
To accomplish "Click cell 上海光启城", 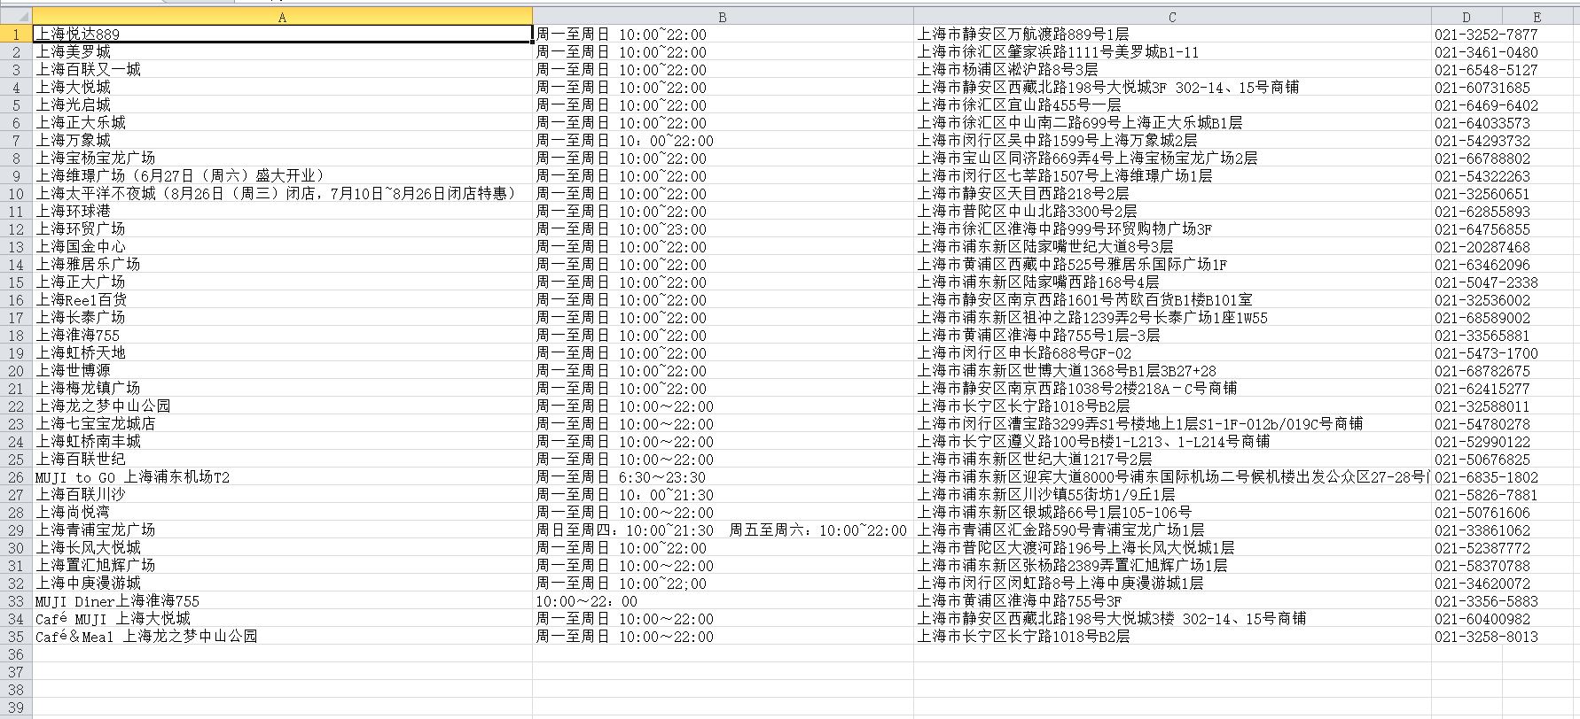I will [282, 105].
